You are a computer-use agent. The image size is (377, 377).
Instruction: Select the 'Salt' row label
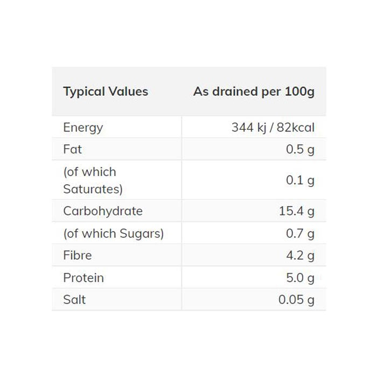(74, 300)
